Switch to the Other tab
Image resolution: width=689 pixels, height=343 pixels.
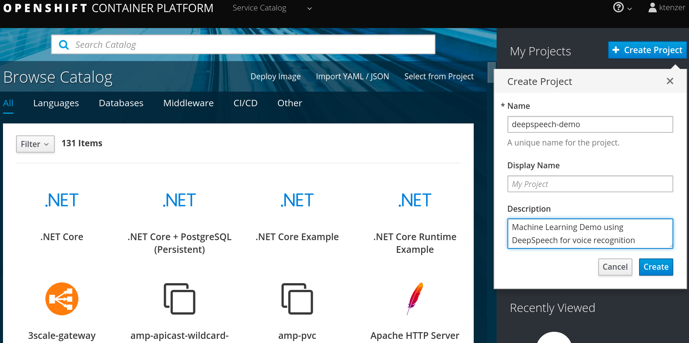coord(290,103)
